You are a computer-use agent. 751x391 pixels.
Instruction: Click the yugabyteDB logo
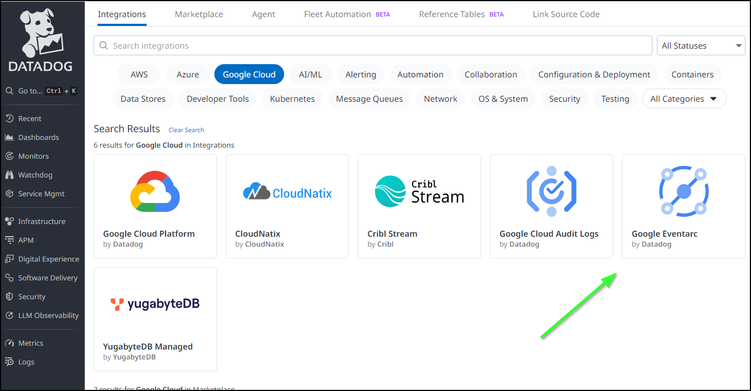(x=155, y=304)
